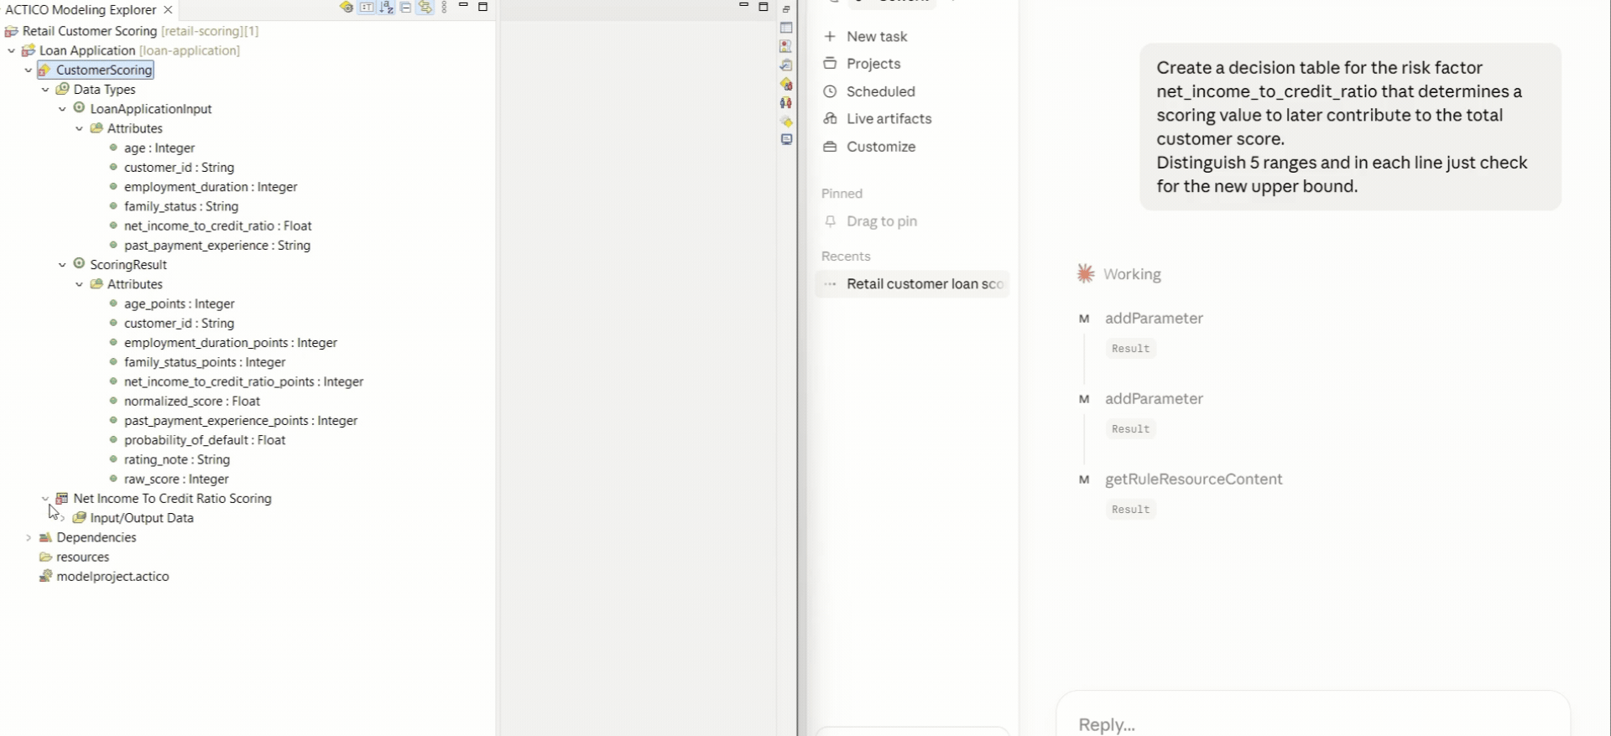
Task: Click the Net Income decision table icon
Action: 62,498
